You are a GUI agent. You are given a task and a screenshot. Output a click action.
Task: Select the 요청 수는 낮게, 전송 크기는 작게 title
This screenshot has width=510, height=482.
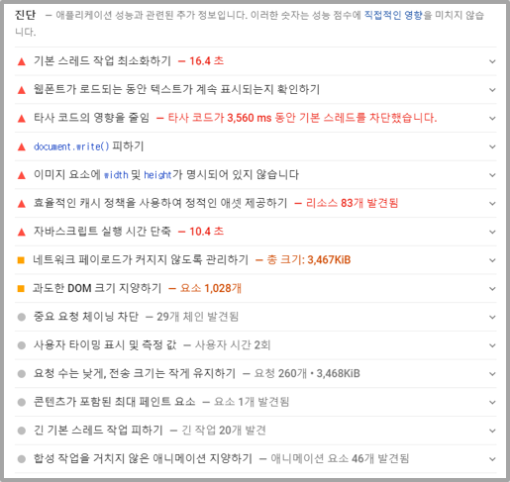(x=135, y=373)
